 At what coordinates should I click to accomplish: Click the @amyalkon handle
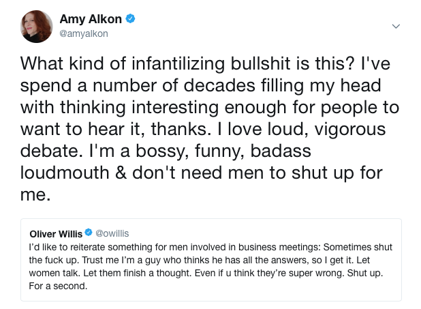click(84, 33)
